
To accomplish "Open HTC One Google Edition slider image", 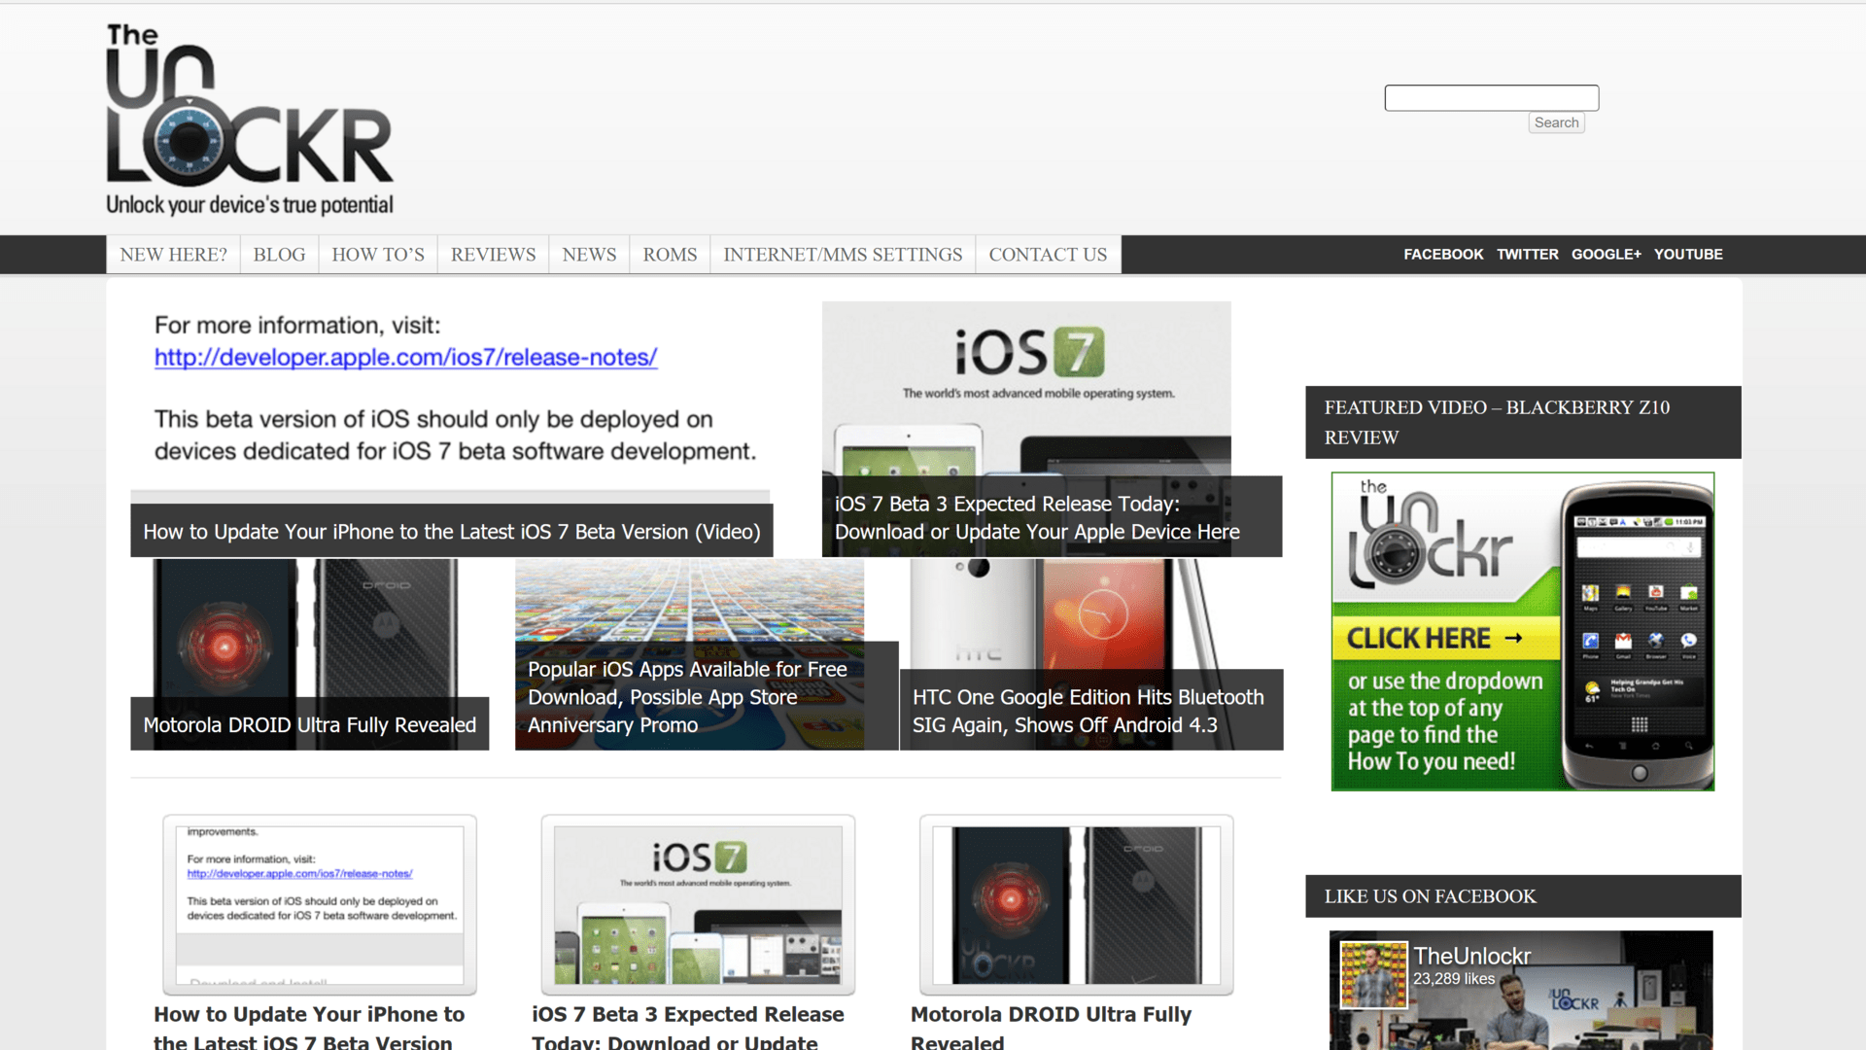I will point(1090,612).
